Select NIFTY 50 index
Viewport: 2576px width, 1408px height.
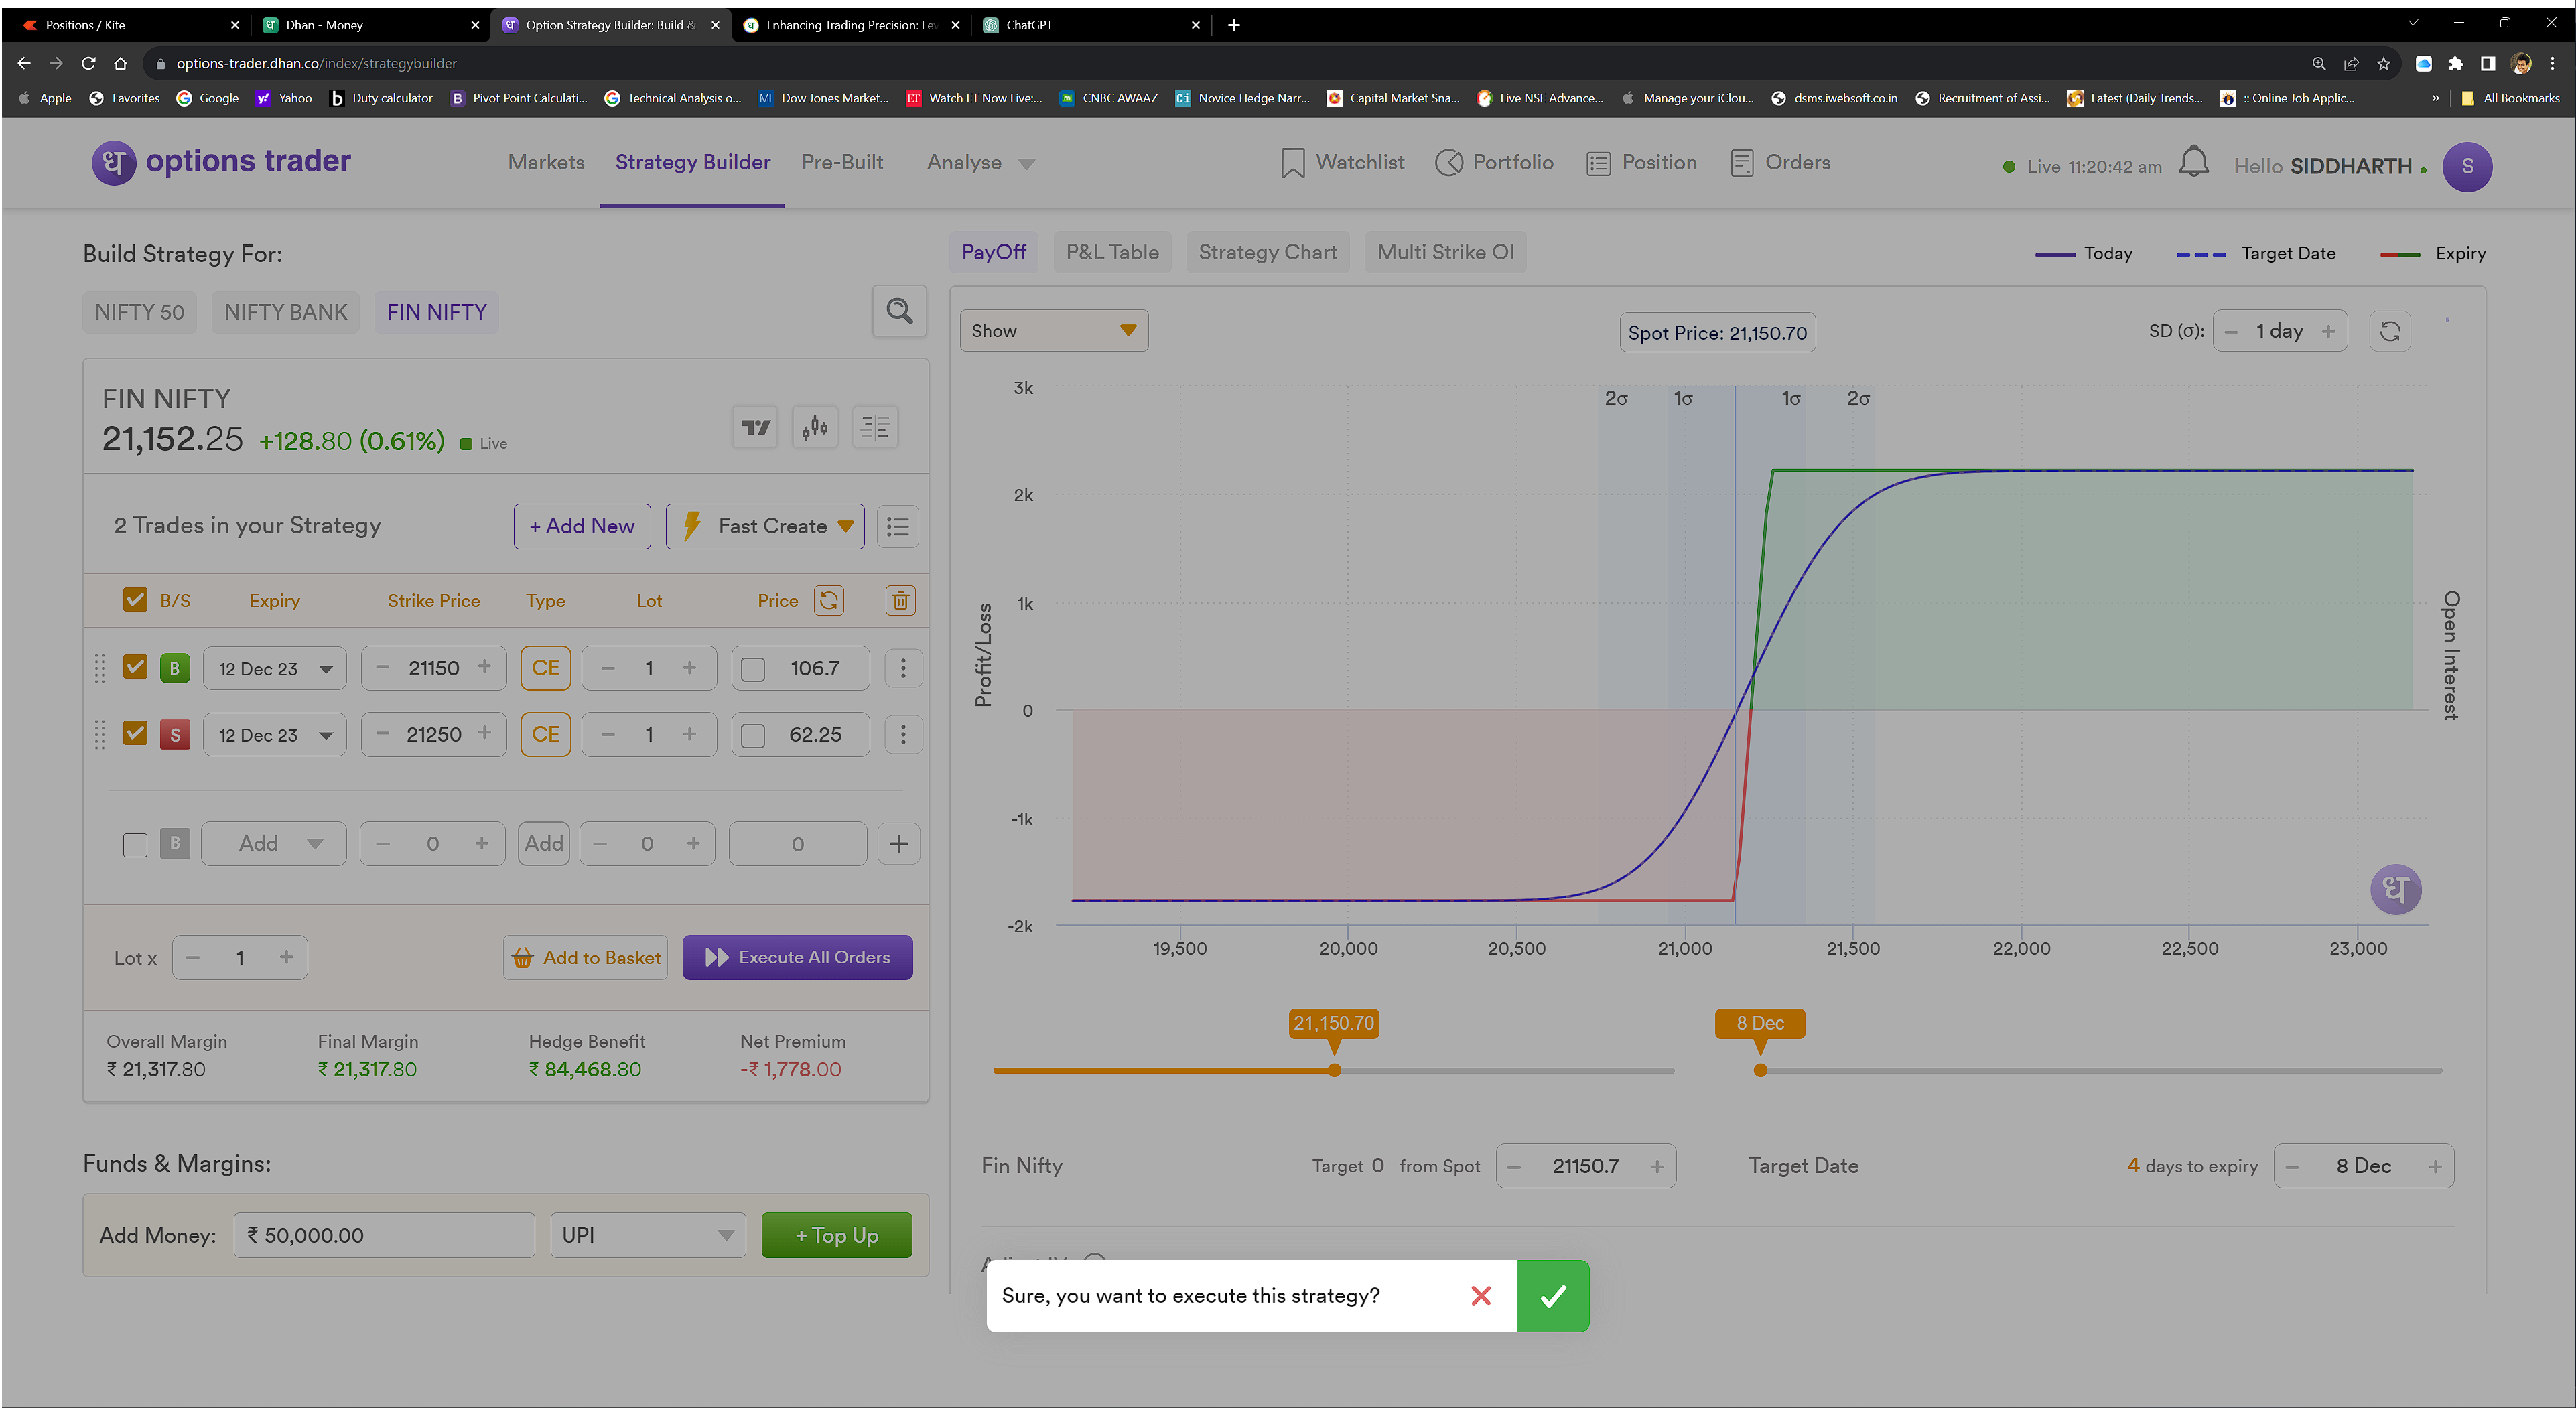point(140,312)
